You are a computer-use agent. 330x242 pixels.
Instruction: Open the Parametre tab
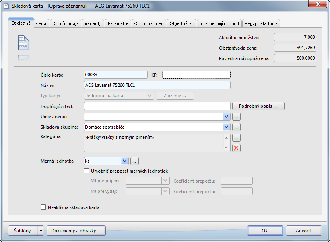(x=118, y=23)
